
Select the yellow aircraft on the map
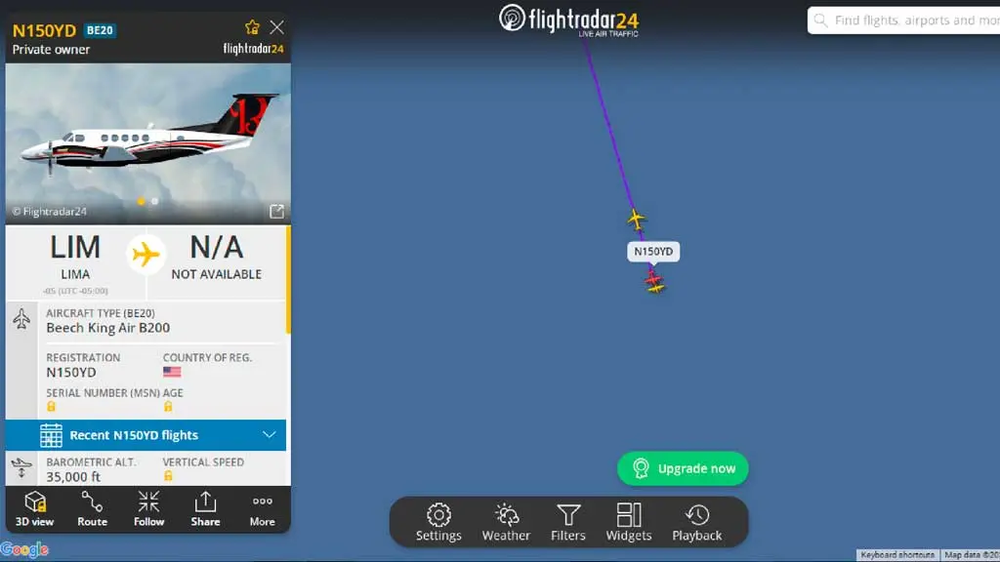(x=636, y=219)
